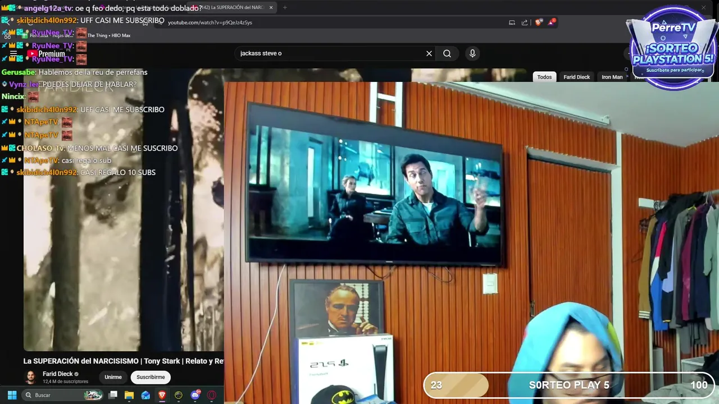Open Discord from the taskbar
This screenshot has width=719, height=404.
coord(195,395)
